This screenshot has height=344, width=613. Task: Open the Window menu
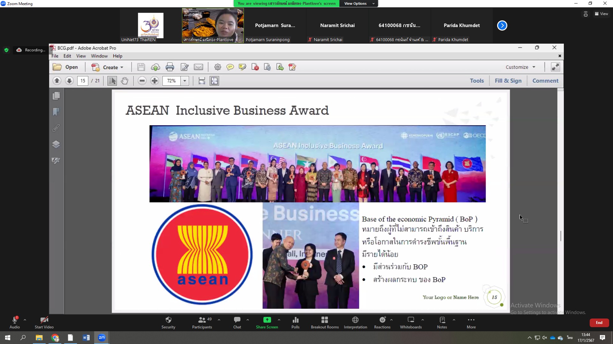[99, 56]
